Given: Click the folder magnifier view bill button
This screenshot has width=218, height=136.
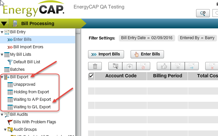Looking at the screenshot, I should [116, 66].
